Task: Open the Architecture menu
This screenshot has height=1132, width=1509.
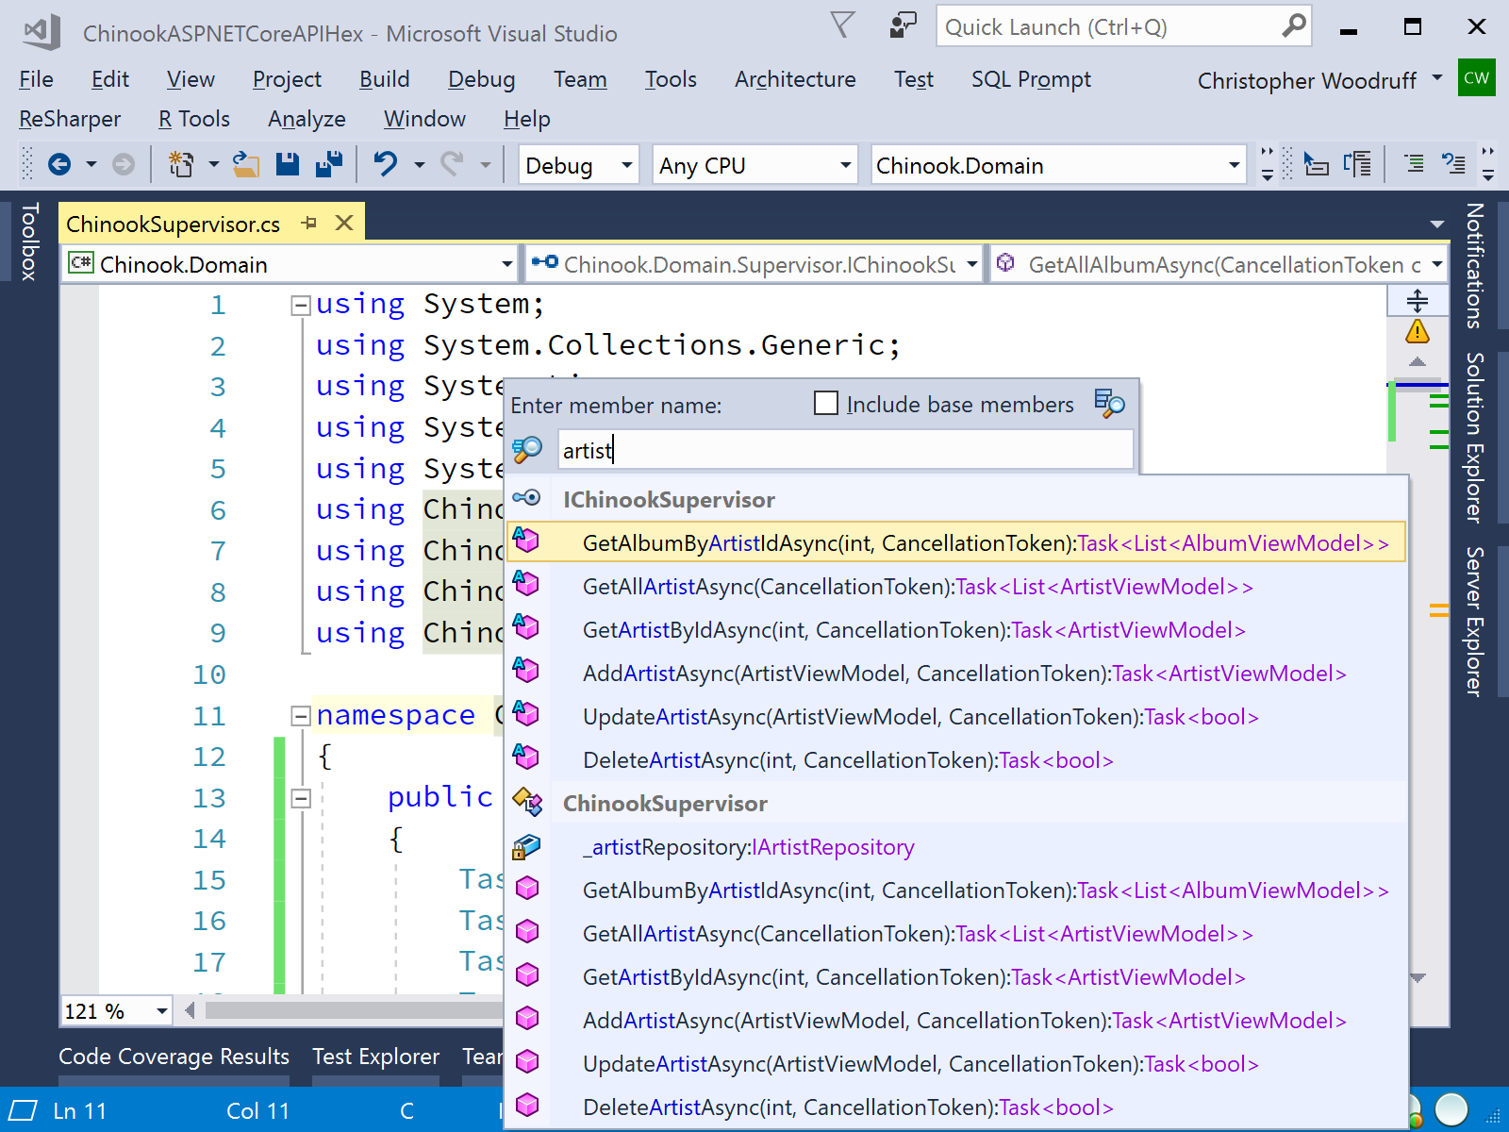Action: tap(795, 79)
